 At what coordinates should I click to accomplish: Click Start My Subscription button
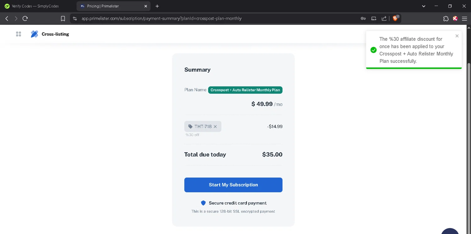233,185
